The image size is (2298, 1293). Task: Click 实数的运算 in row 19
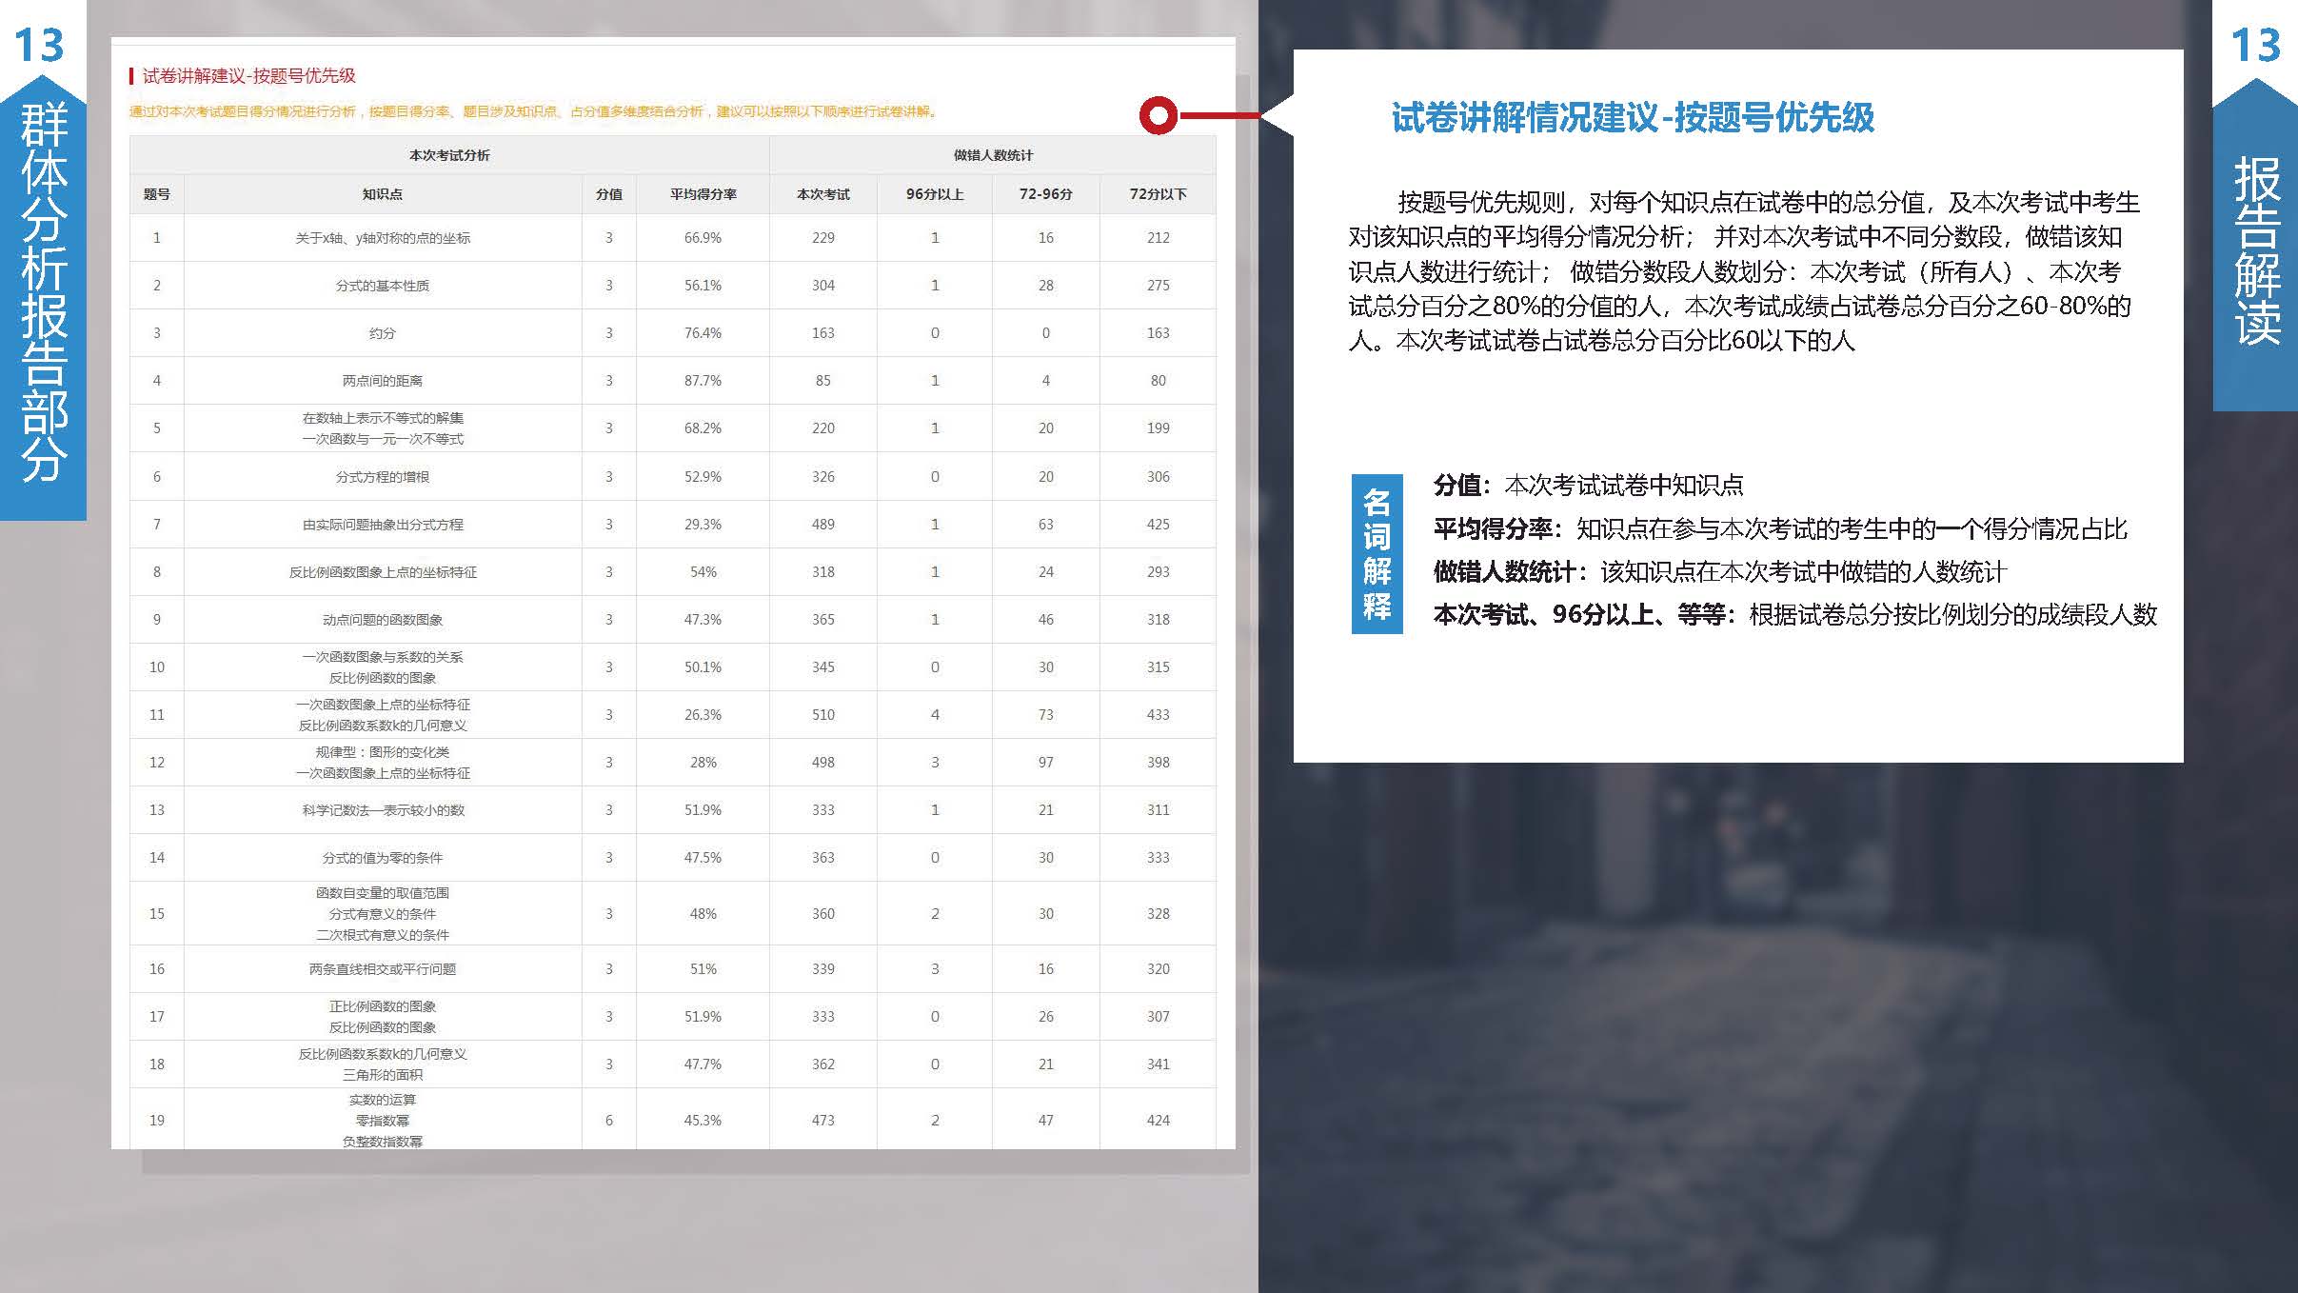point(383,1100)
